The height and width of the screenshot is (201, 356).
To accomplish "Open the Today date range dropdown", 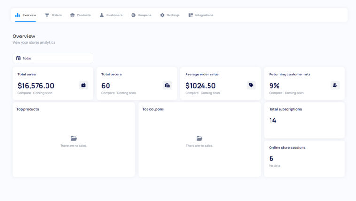I will pos(53,58).
